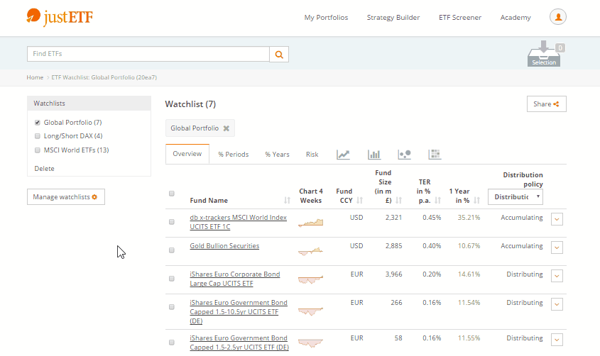This screenshot has width=600, height=356.
Task: Check the Long/Short DAX watchlist checkbox
Action: pos(38,136)
